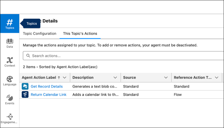Screen dimensions: 224x128
Task: Open Reference Action Type column menu
Action: [x=217, y=77]
